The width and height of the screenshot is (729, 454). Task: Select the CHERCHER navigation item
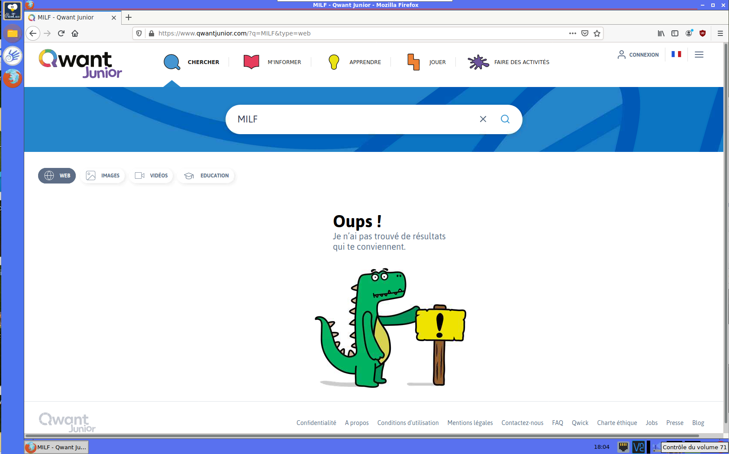click(x=191, y=62)
